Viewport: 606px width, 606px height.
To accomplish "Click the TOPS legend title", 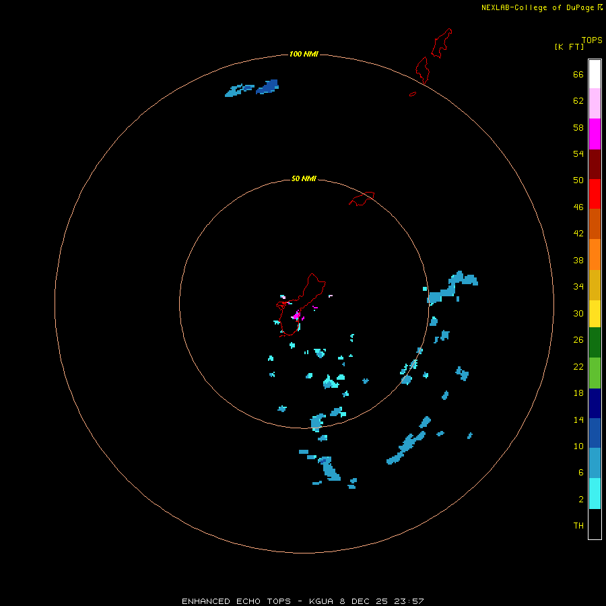I will [x=592, y=40].
